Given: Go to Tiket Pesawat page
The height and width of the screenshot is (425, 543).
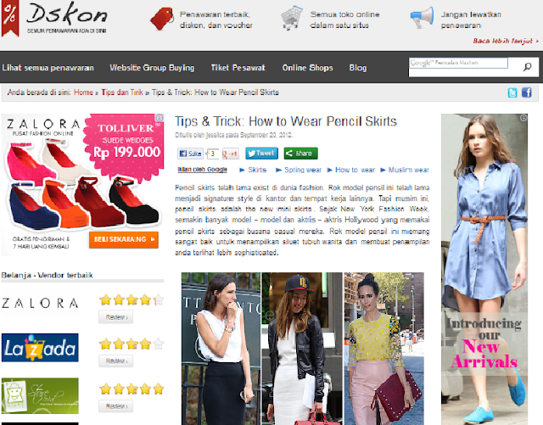Looking at the screenshot, I should point(238,68).
